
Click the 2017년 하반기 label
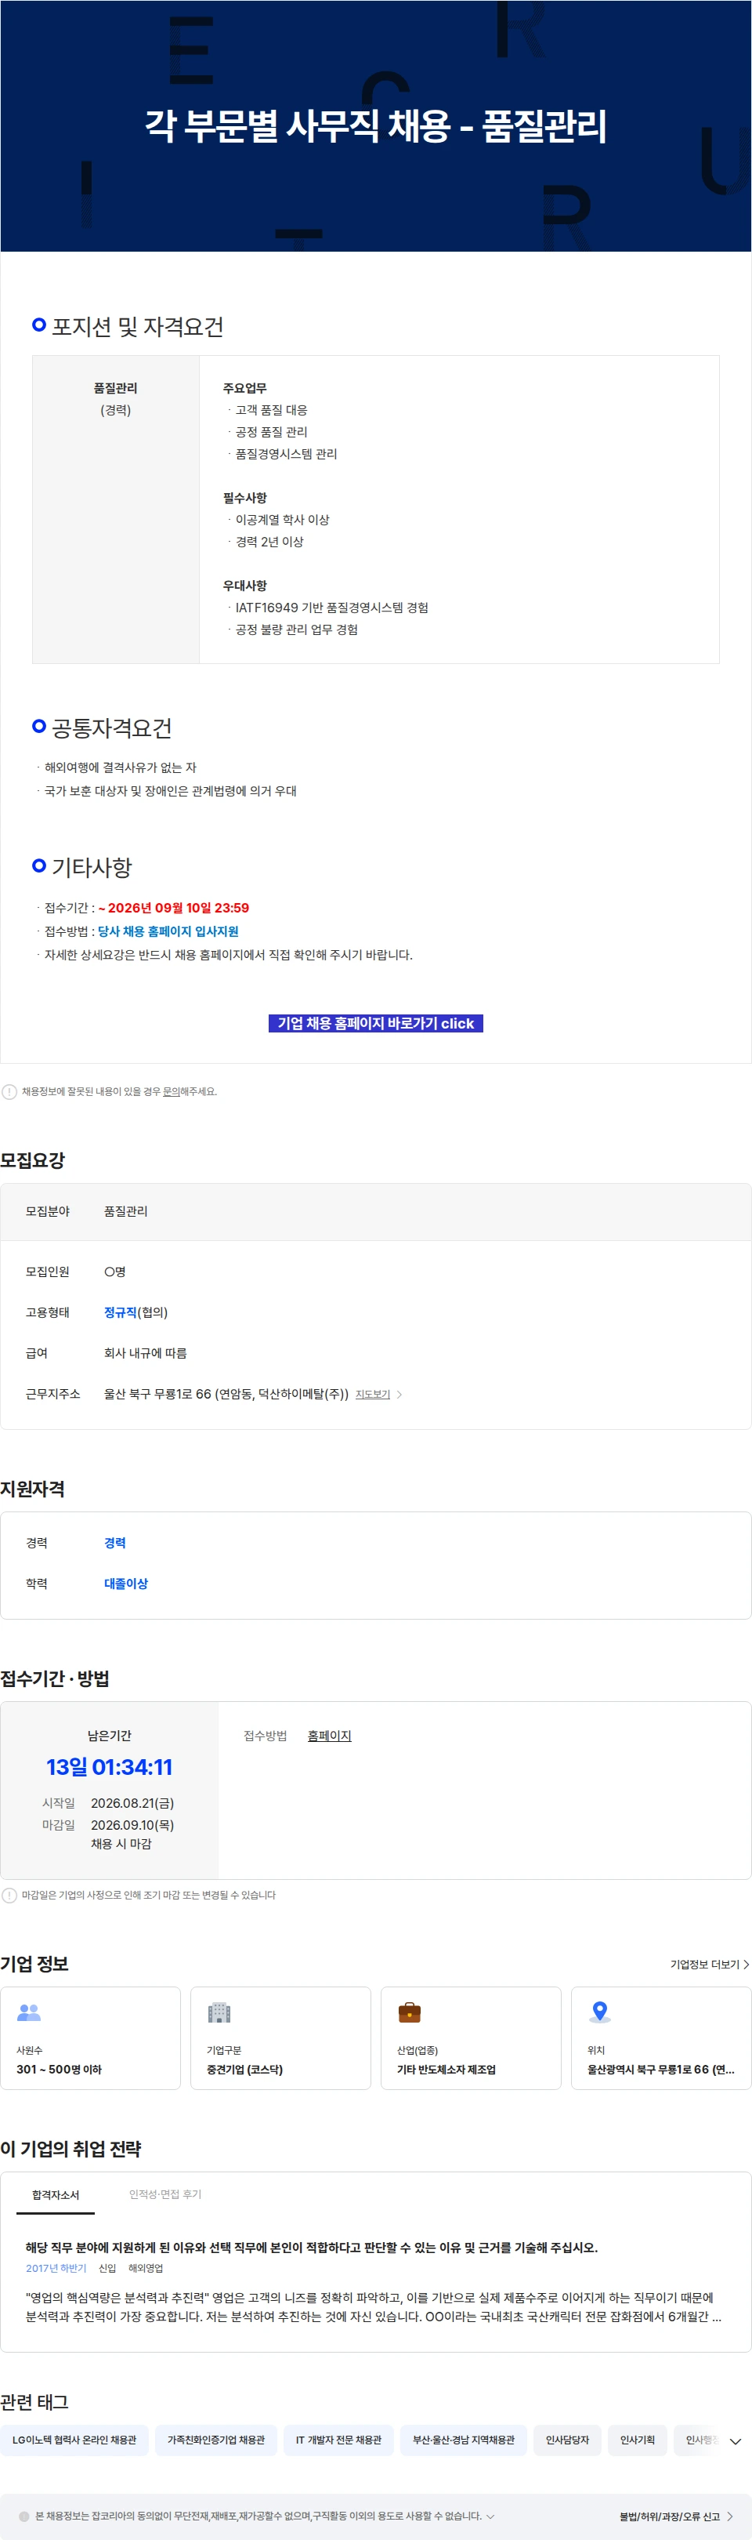(x=56, y=2268)
